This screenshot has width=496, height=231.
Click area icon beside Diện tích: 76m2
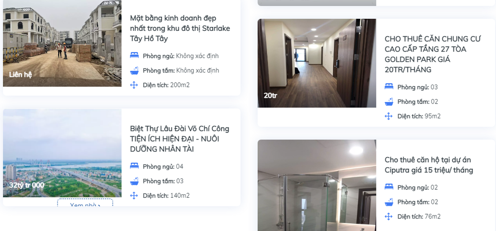coord(389,216)
